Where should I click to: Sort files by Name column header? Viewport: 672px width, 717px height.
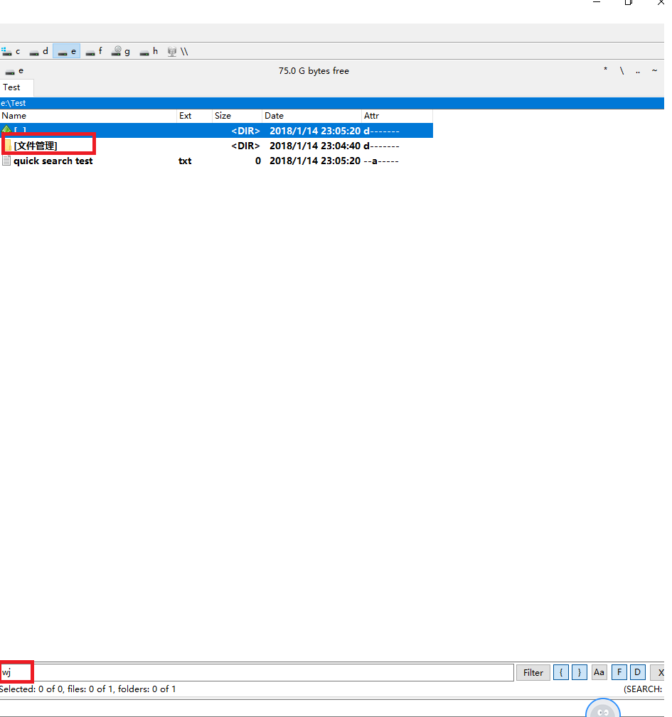tap(88, 116)
